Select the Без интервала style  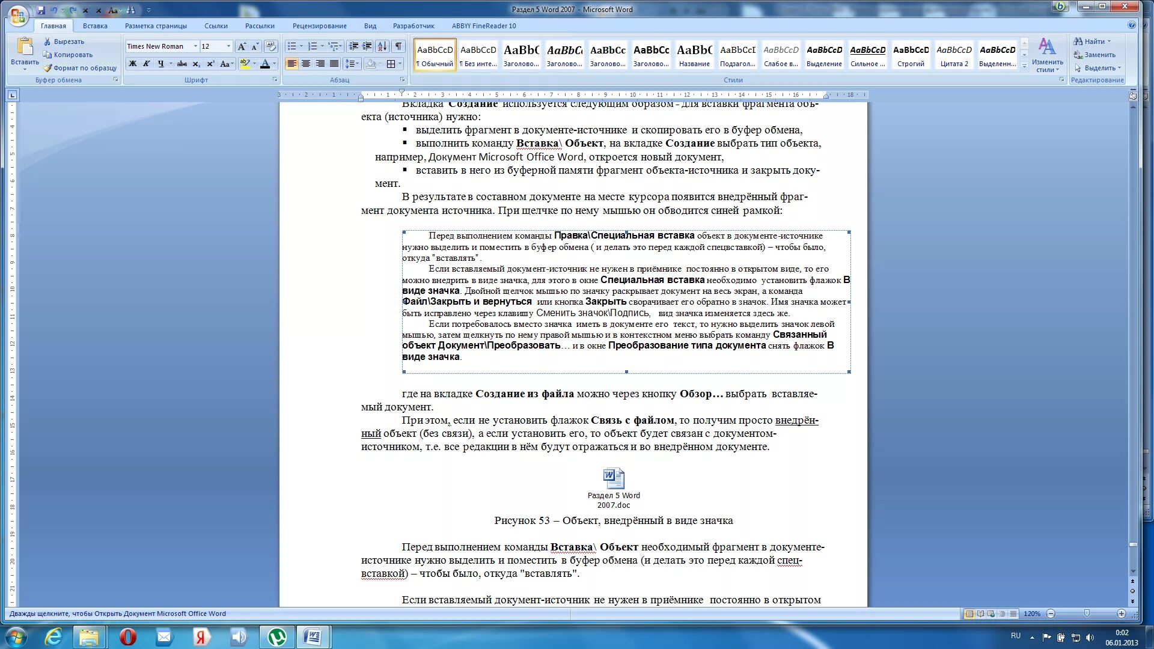478,55
